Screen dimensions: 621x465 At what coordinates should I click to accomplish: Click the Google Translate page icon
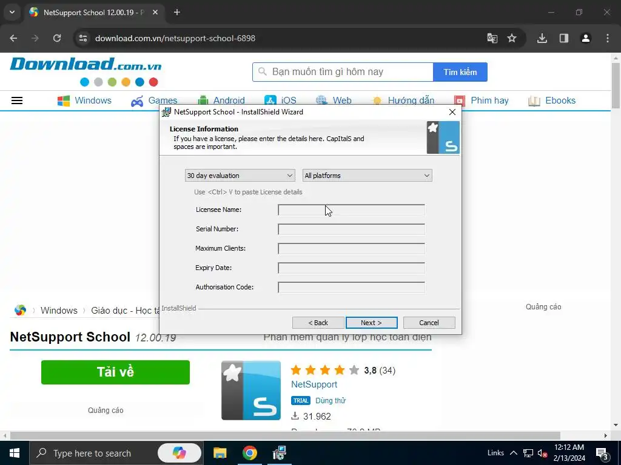click(x=492, y=38)
